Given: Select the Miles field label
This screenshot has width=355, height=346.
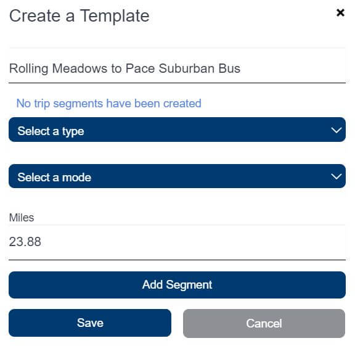Looking at the screenshot, I should coord(22,218).
